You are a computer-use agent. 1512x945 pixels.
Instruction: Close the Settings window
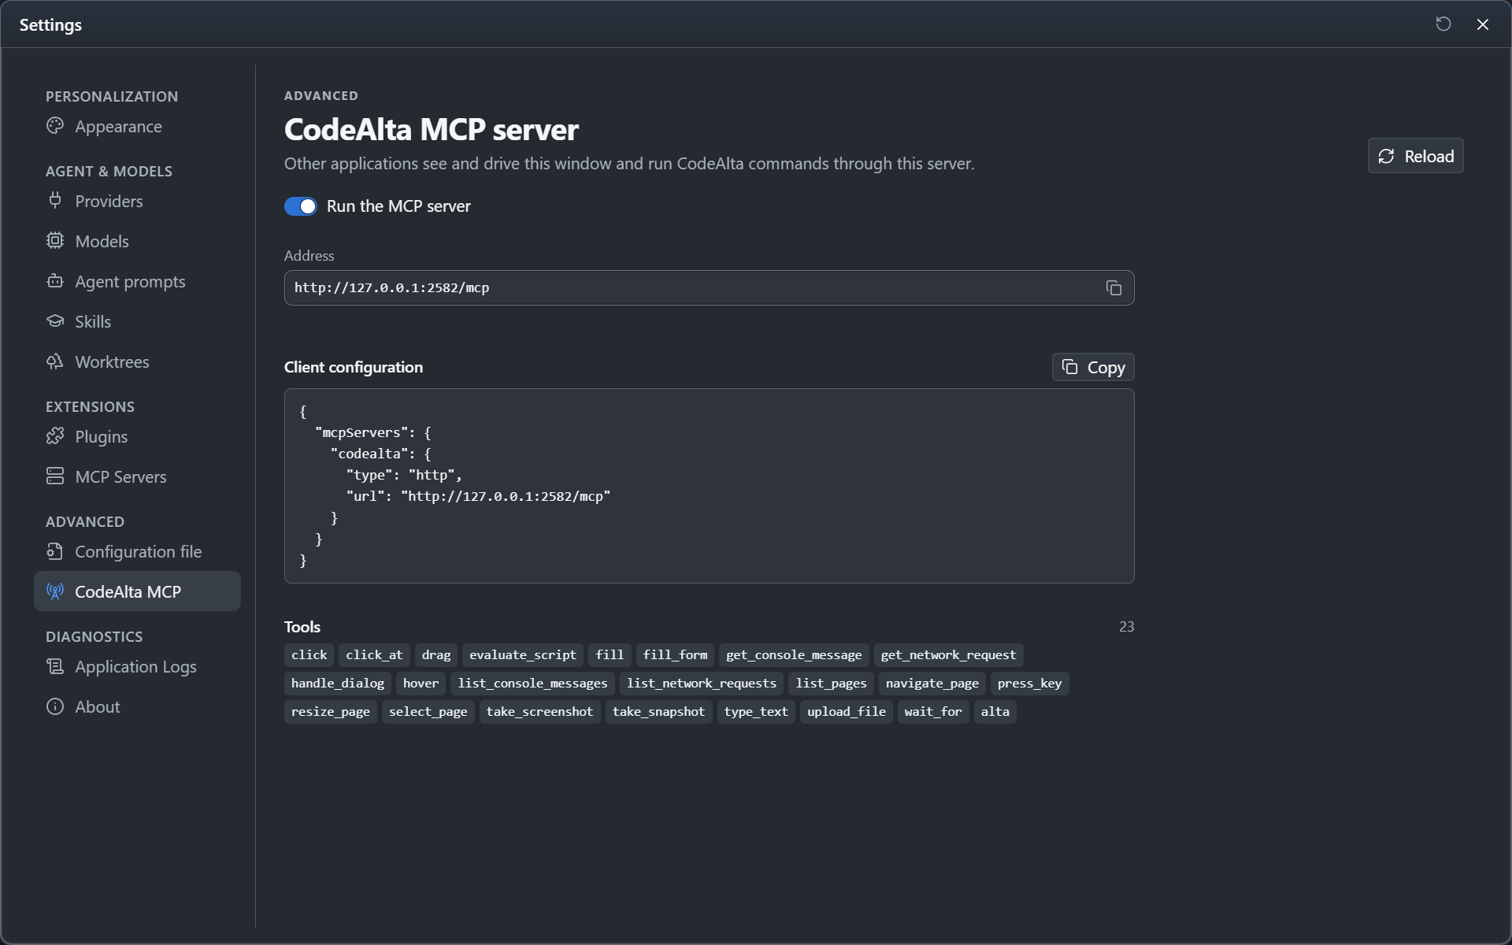pos(1483,24)
